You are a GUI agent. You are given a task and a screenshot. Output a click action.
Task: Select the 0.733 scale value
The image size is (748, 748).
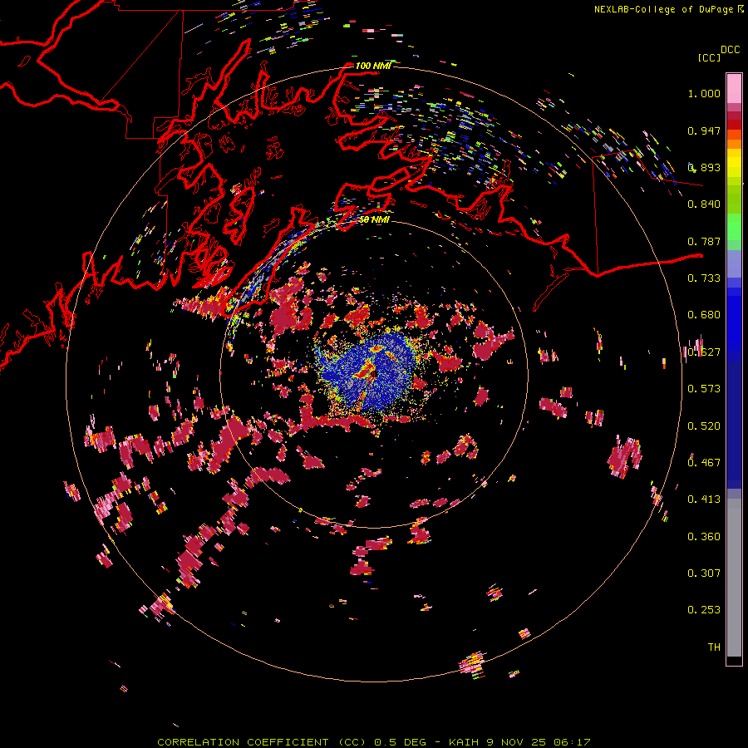click(704, 278)
